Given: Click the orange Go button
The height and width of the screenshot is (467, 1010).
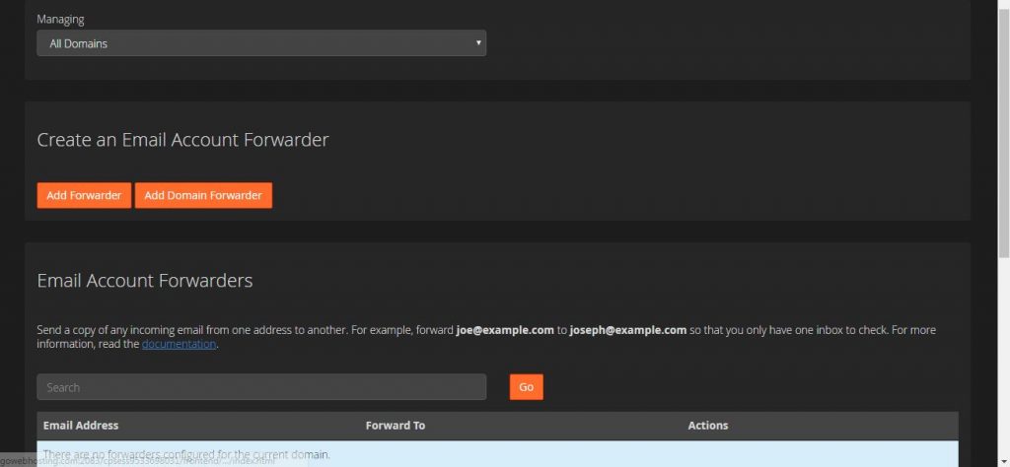Looking at the screenshot, I should point(527,387).
